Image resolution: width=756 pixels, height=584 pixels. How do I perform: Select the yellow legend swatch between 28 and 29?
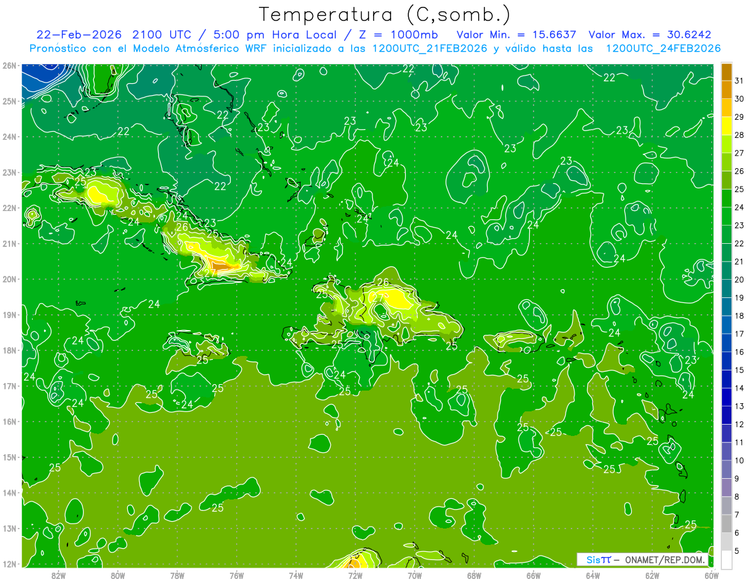(x=726, y=127)
